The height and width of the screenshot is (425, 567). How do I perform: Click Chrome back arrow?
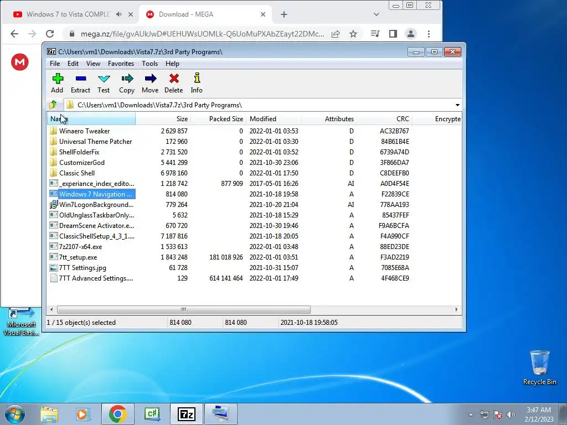(x=14, y=34)
